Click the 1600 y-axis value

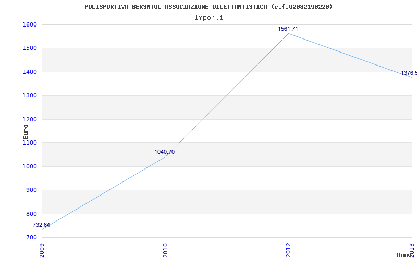point(30,24)
